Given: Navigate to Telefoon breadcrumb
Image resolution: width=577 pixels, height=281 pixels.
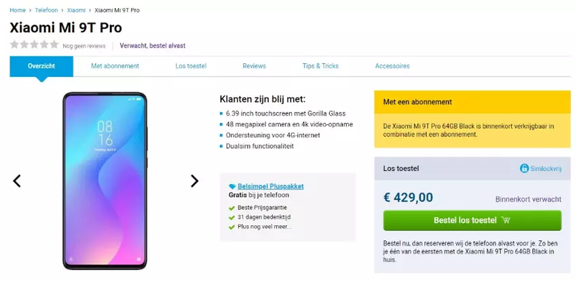Looking at the screenshot, I should coord(46,10).
